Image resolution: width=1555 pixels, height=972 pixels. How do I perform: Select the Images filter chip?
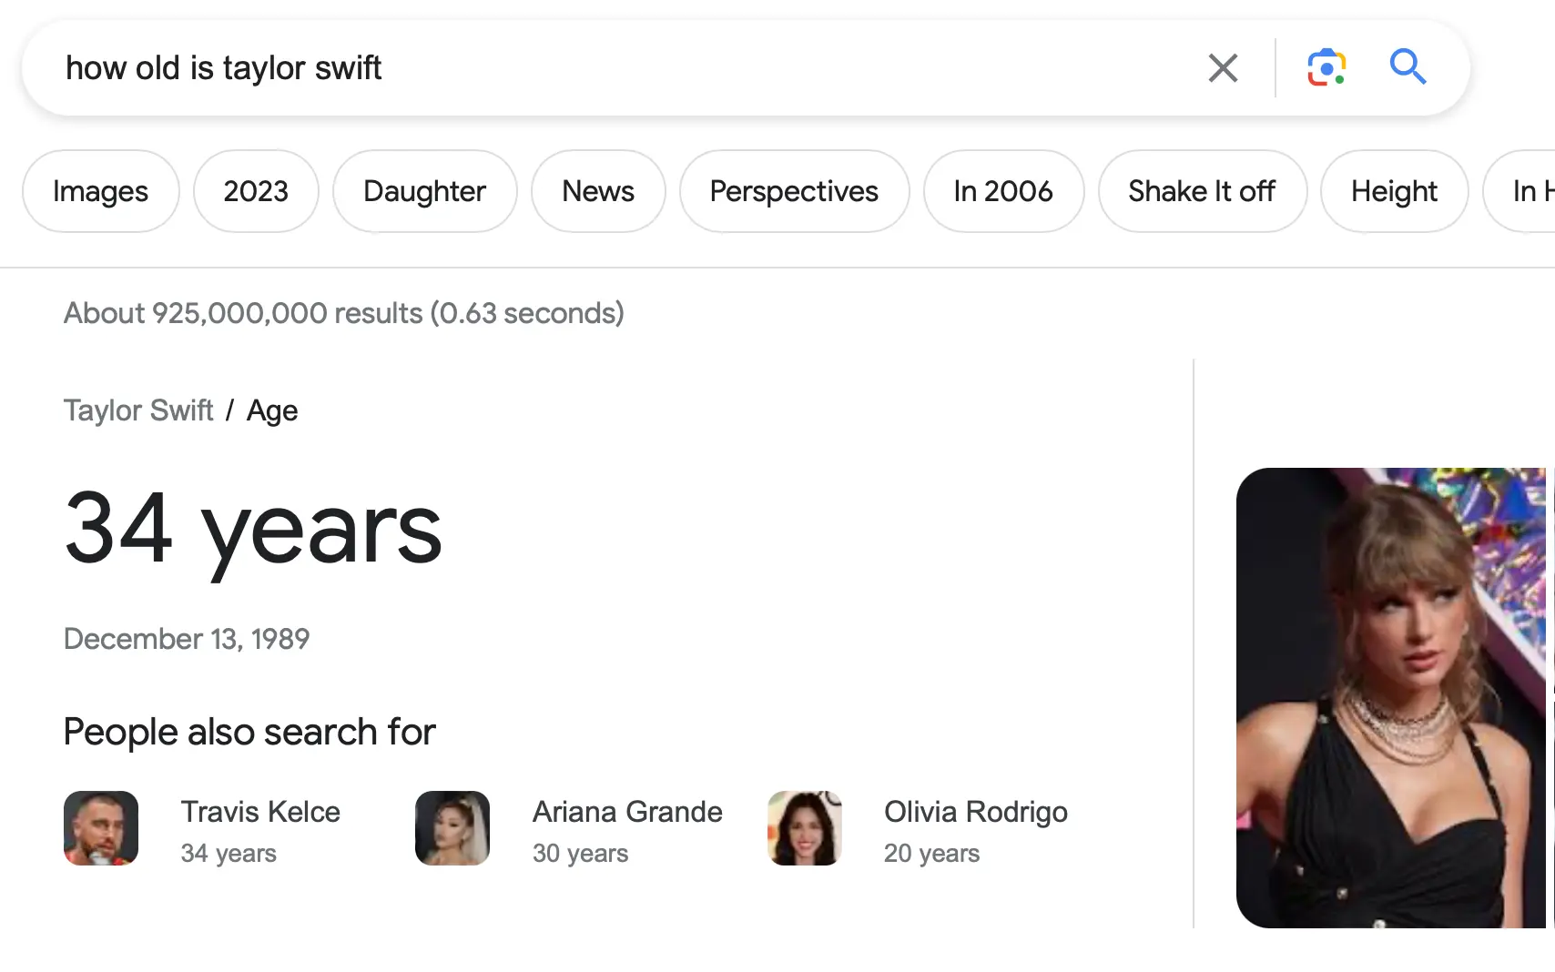pos(101,191)
